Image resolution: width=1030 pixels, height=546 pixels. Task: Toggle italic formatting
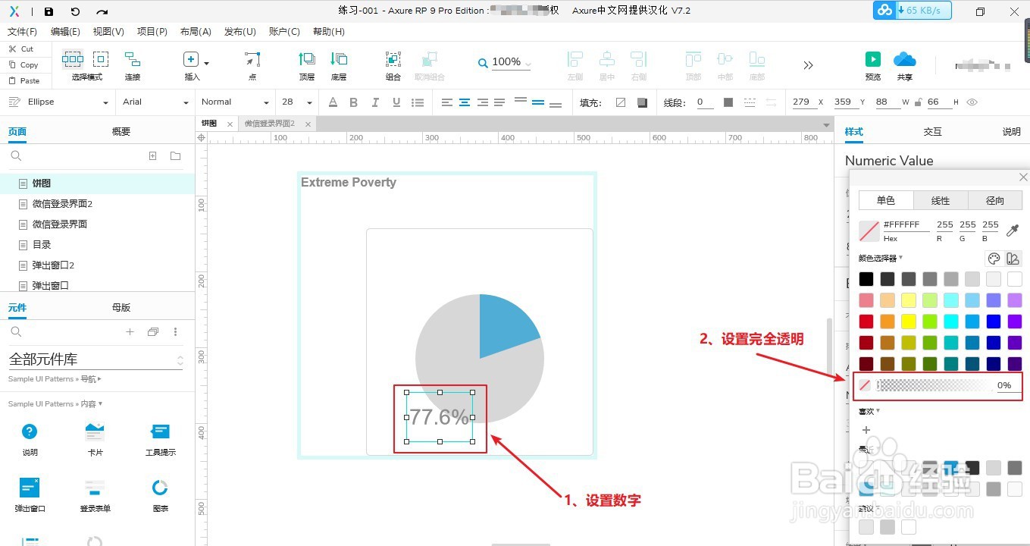374,102
